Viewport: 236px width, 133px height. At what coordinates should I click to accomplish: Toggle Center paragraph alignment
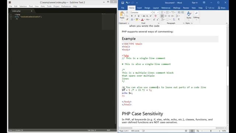(x=166, y=16)
